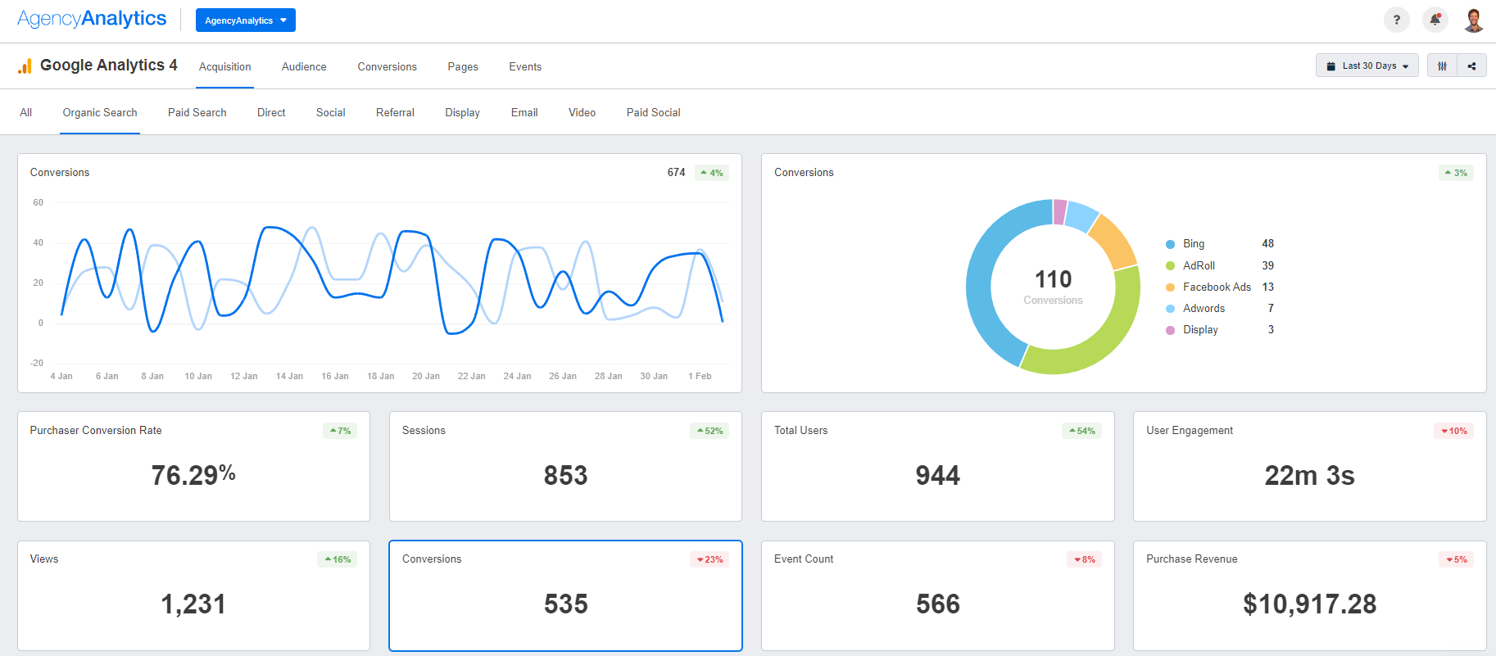The width and height of the screenshot is (1496, 656).
Task: Switch to the Audience tab
Action: (304, 67)
